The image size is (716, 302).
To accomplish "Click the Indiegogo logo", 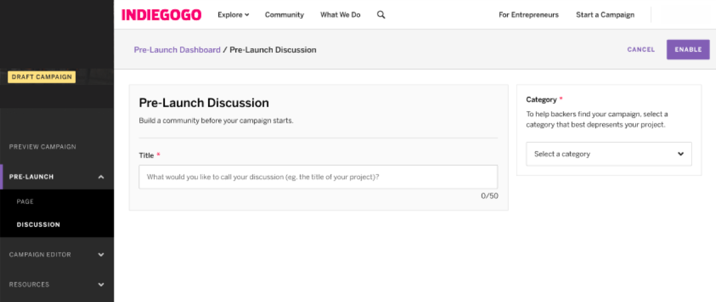I will pos(161,15).
